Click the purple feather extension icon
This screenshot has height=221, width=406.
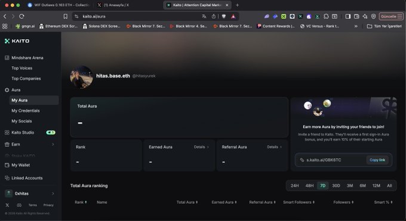pyautogui.click(x=267, y=16)
